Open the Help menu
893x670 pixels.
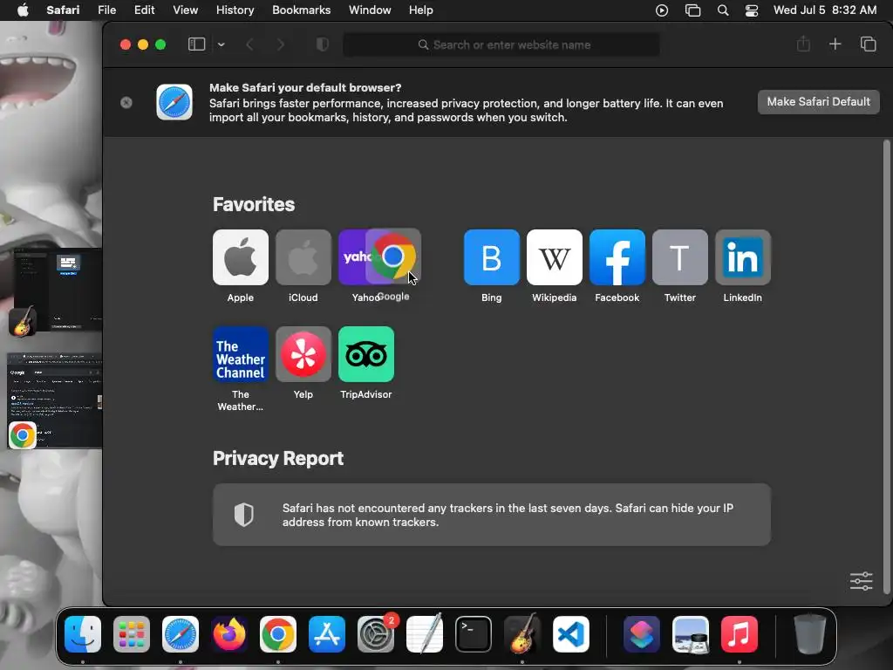421,10
